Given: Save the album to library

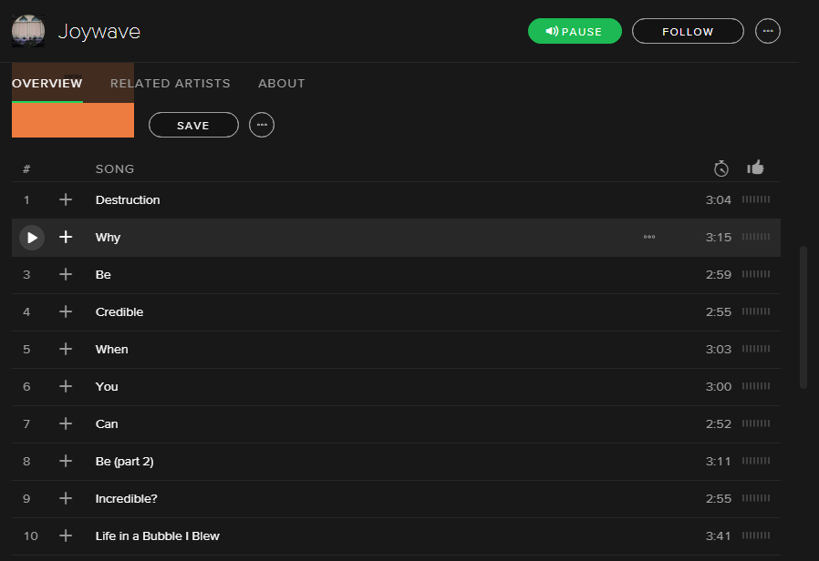Looking at the screenshot, I should click(x=193, y=125).
